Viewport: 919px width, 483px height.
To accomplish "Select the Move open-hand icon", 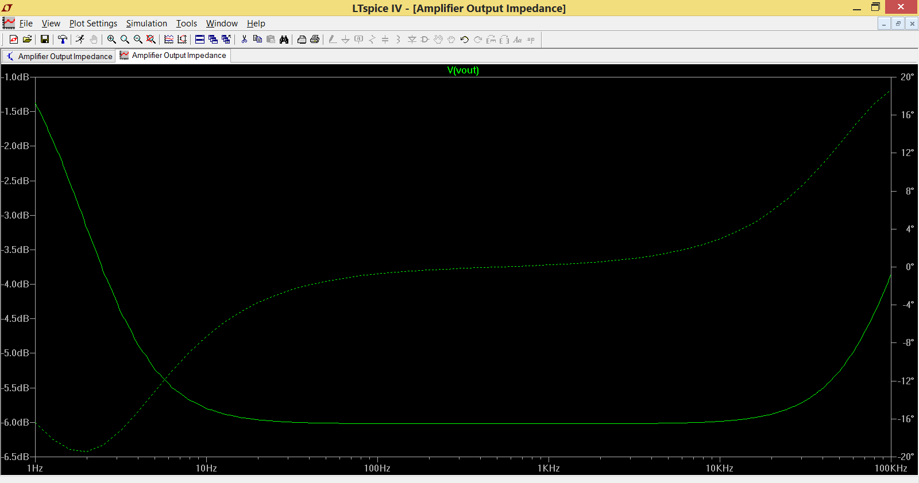I will pos(438,40).
